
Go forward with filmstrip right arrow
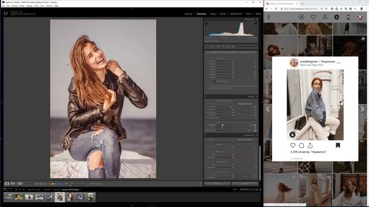(x=24, y=189)
